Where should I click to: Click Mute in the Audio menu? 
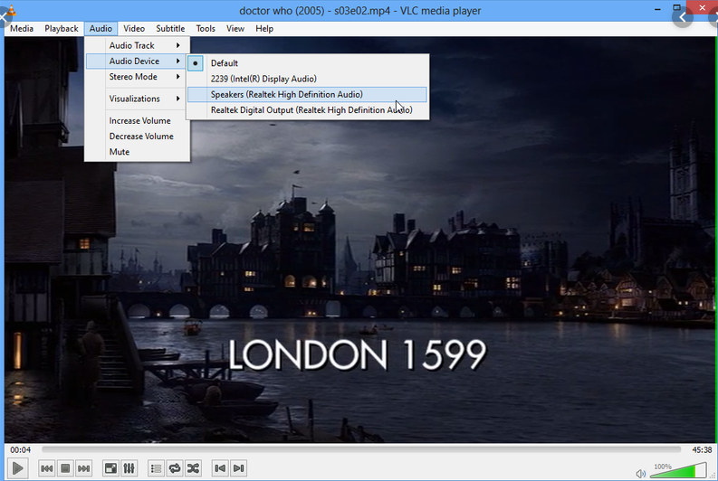pos(120,152)
